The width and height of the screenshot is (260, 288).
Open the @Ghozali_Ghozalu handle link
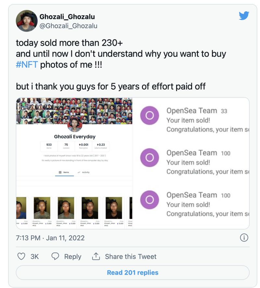pos(68,26)
